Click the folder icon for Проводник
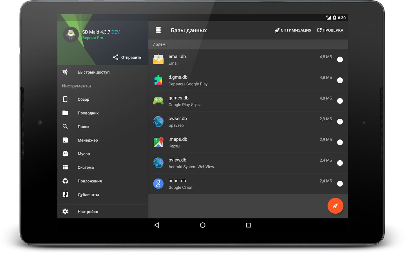The image size is (405, 253). 65,113
